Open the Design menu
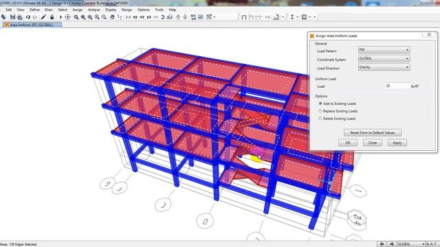The width and height of the screenshot is (440, 247). pos(126,10)
